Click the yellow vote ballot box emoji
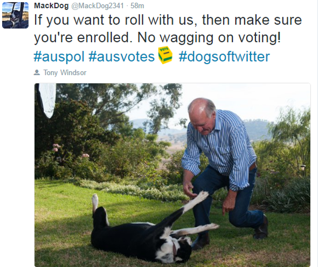The width and height of the screenshot is (318, 267). [x=165, y=55]
